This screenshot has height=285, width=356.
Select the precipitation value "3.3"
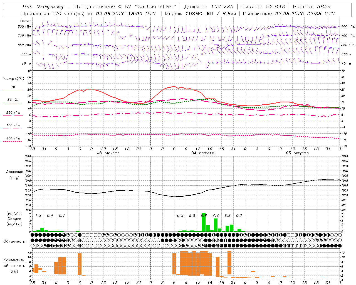coord(228,216)
